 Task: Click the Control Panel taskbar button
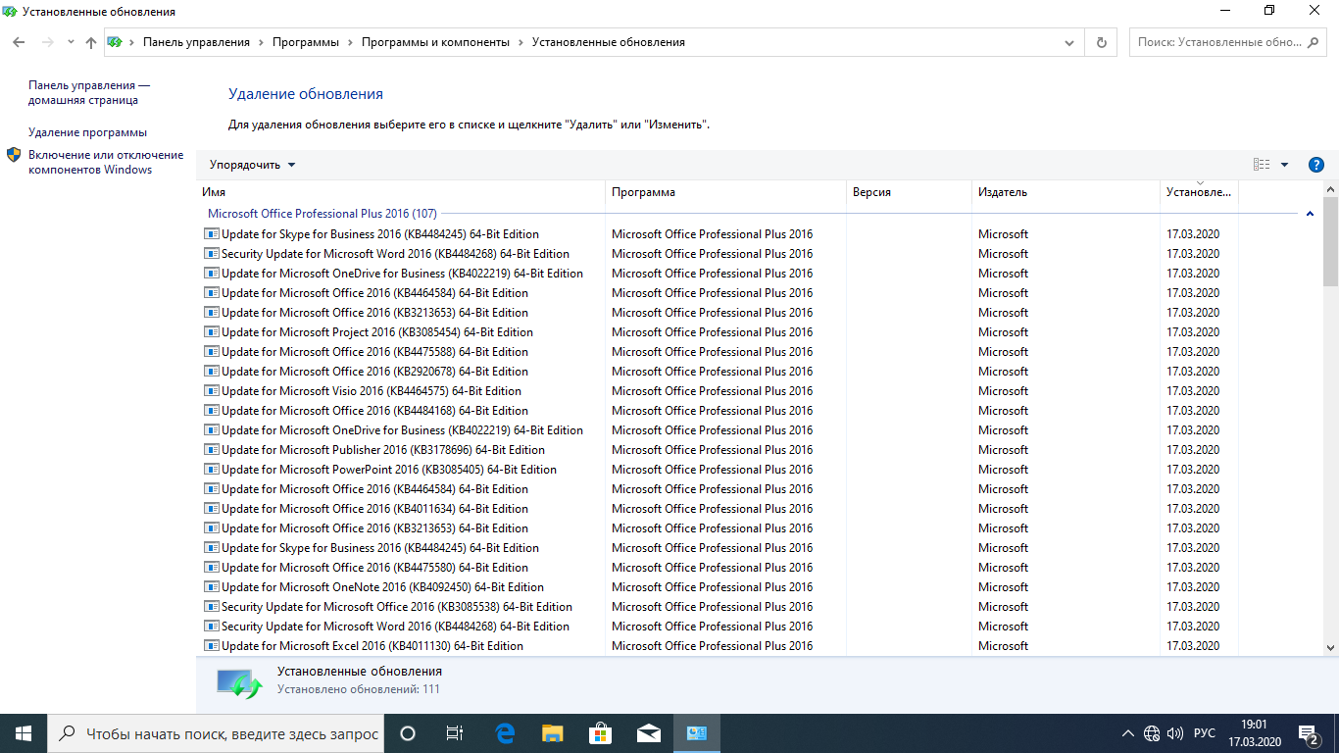pos(697,733)
